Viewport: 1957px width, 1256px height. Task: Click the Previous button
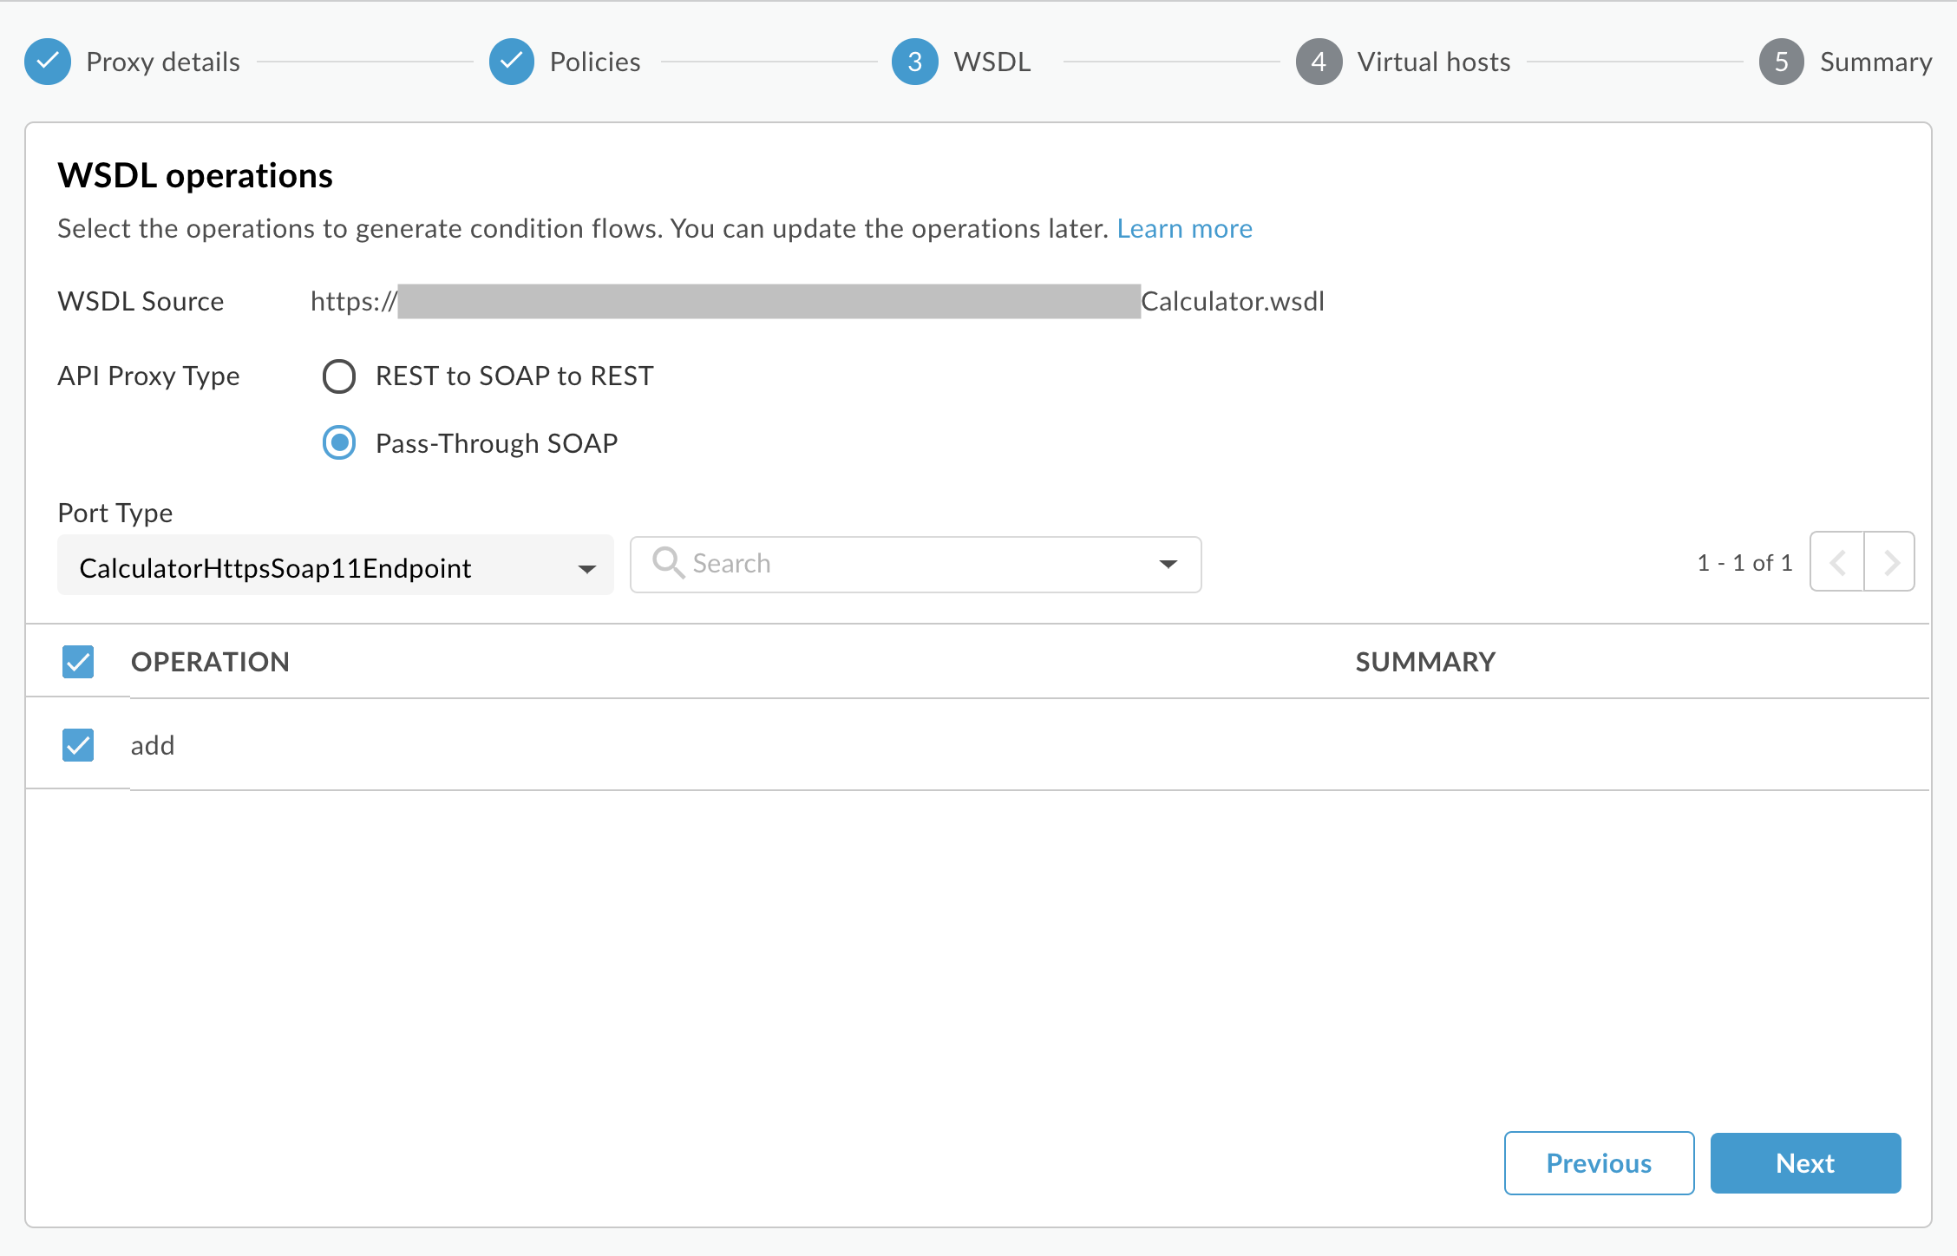pos(1598,1163)
